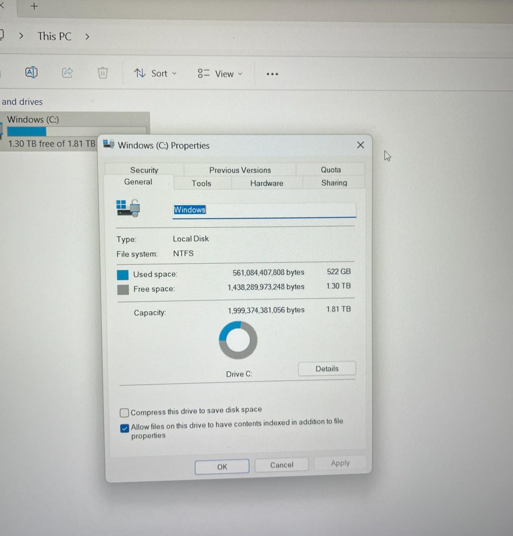Image resolution: width=513 pixels, height=536 pixels.
Task: Click the blue Used space color swatch
Action: pyautogui.click(x=123, y=275)
